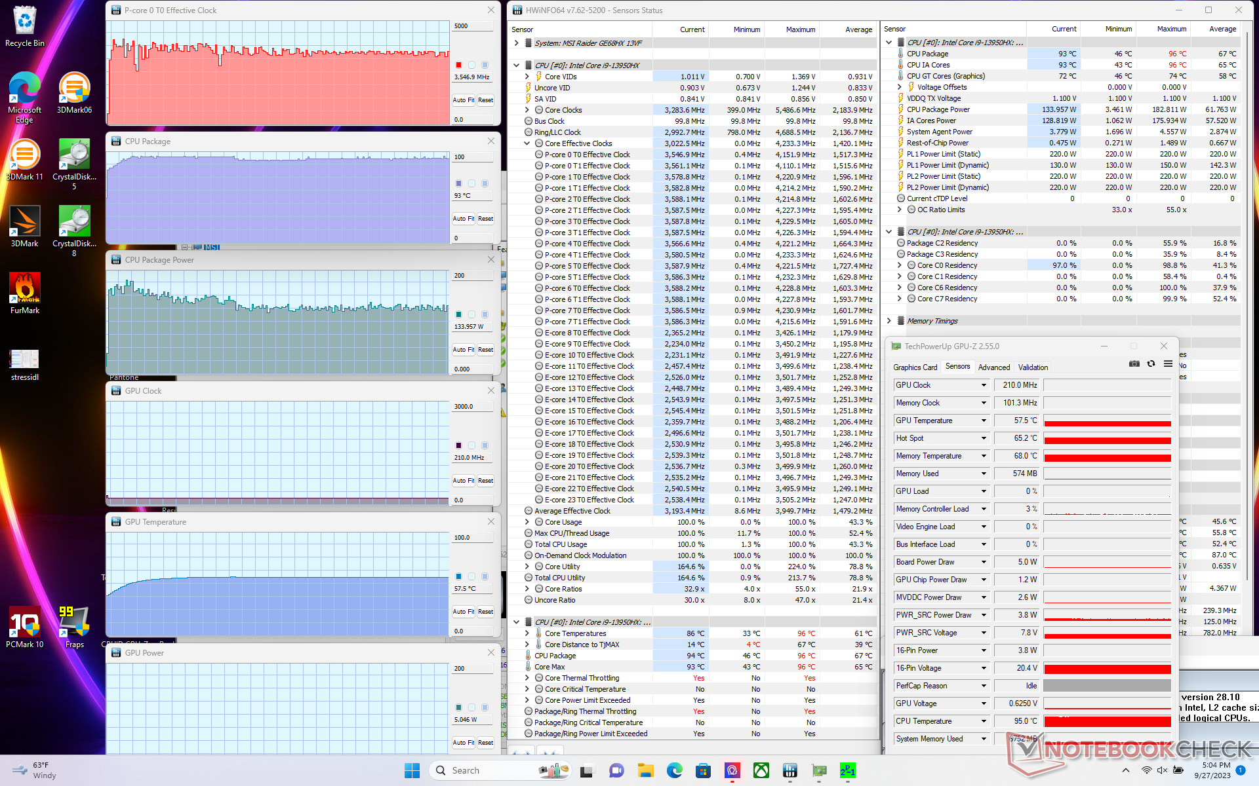The height and width of the screenshot is (786, 1259).
Task: Expand the Core Usage sensor row
Action: [527, 522]
